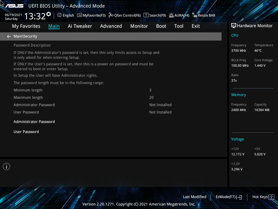Click the Hardware Monitor panel icon
Screen dimensions: 278x209
point(234,25)
